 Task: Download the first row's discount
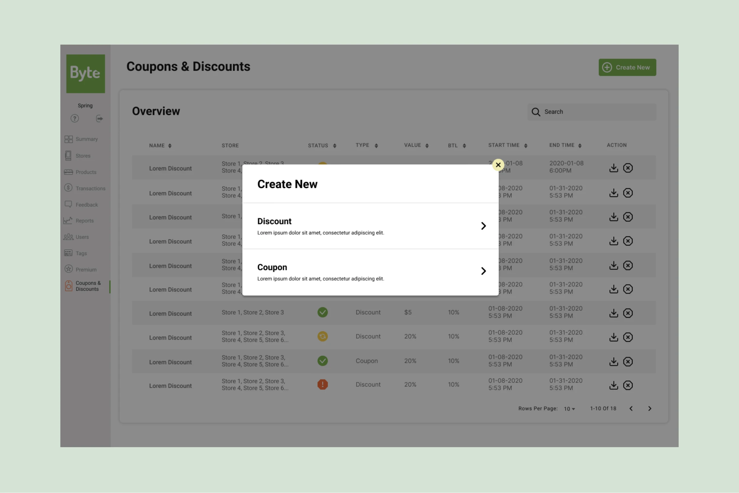point(613,168)
